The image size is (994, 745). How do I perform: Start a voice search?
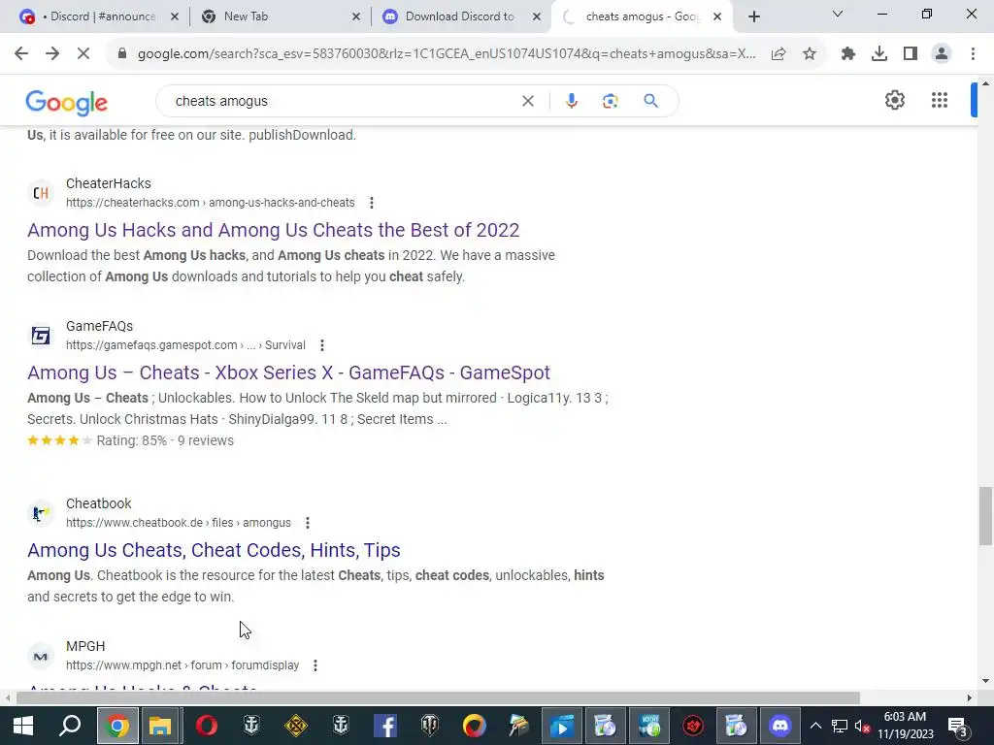571,101
